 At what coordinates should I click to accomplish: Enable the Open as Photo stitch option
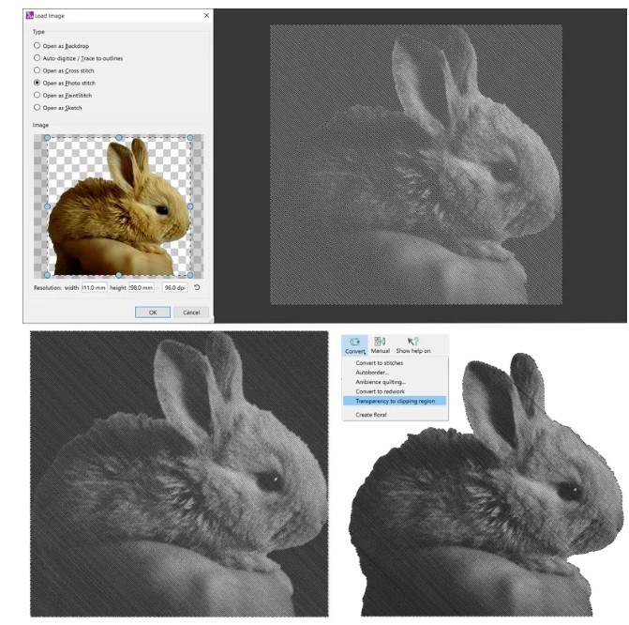37,83
